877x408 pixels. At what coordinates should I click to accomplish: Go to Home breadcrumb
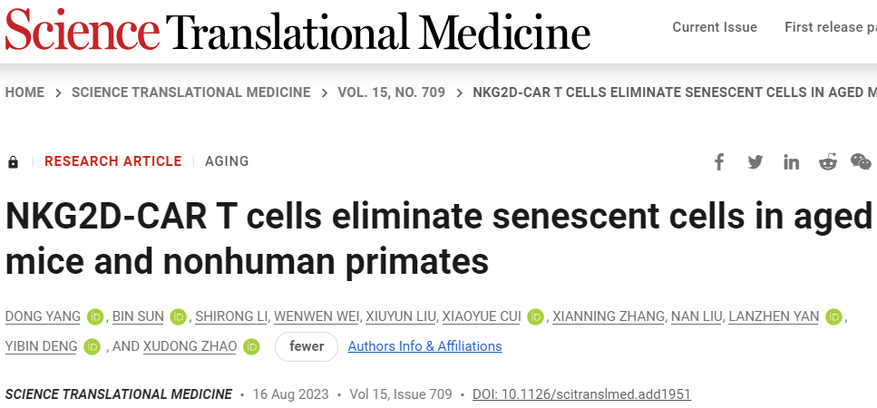coord(24,92)
